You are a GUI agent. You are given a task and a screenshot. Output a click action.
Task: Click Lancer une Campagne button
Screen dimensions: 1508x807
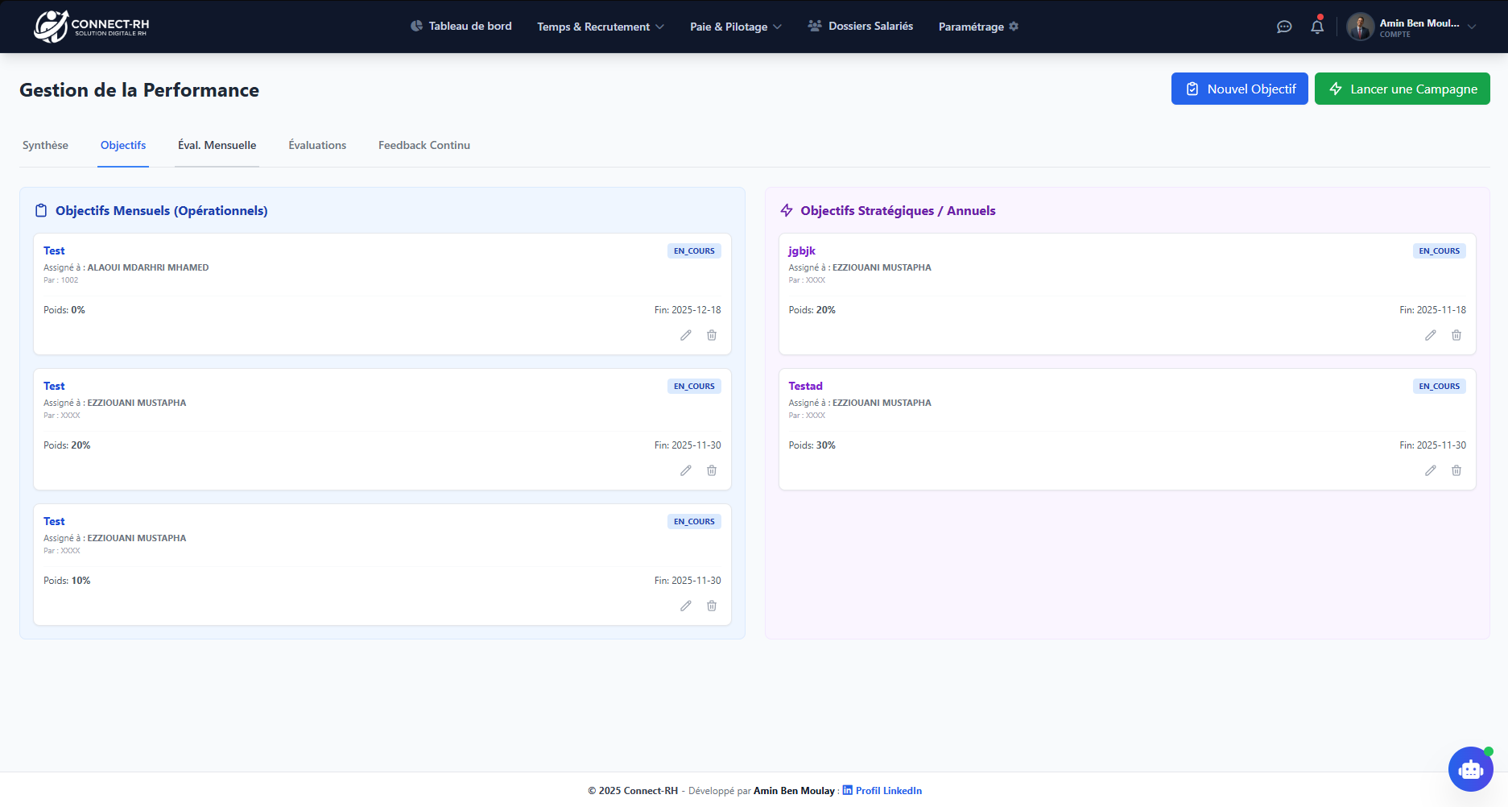pos(1402,89)
